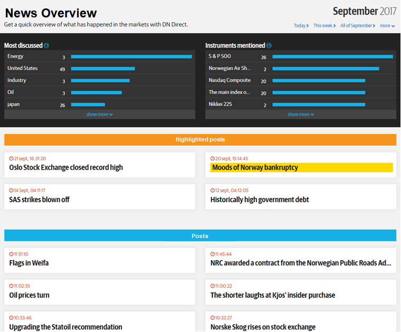Select the S & P 500 instrument
Viewport: 401px width, 332px height.
(301, 56)
